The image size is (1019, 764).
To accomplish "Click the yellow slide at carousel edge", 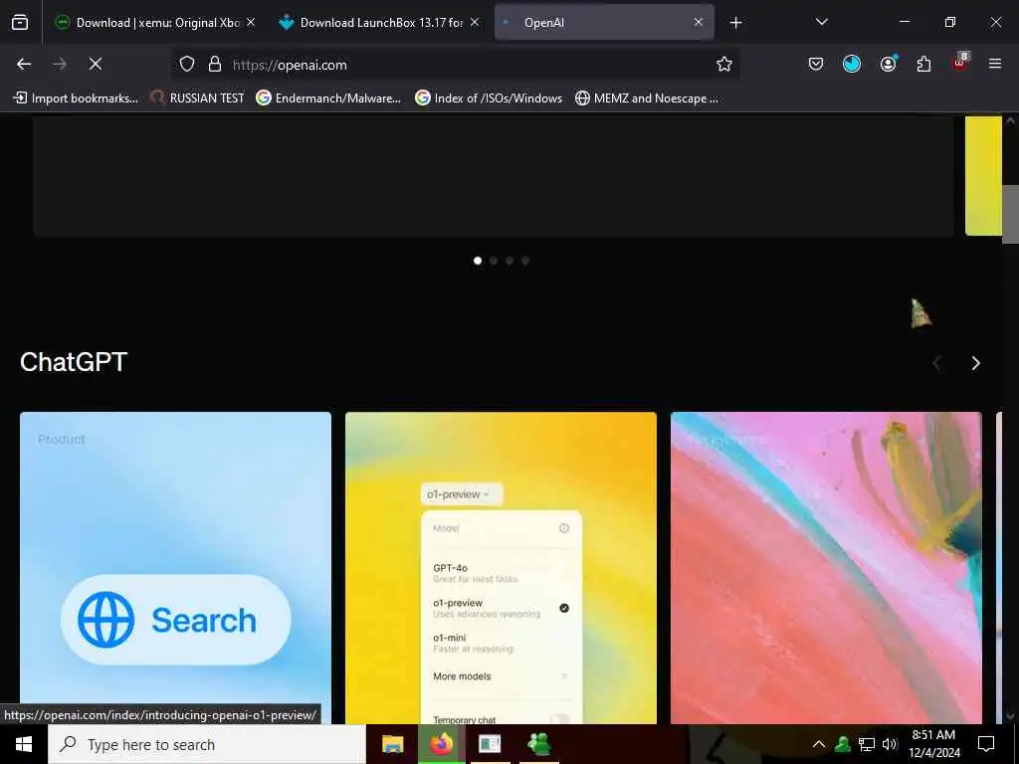I will point(983,175).
